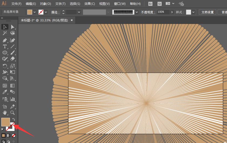Expand the stroke weight dropdown
The image size is (227, 143).
(79, 12)
